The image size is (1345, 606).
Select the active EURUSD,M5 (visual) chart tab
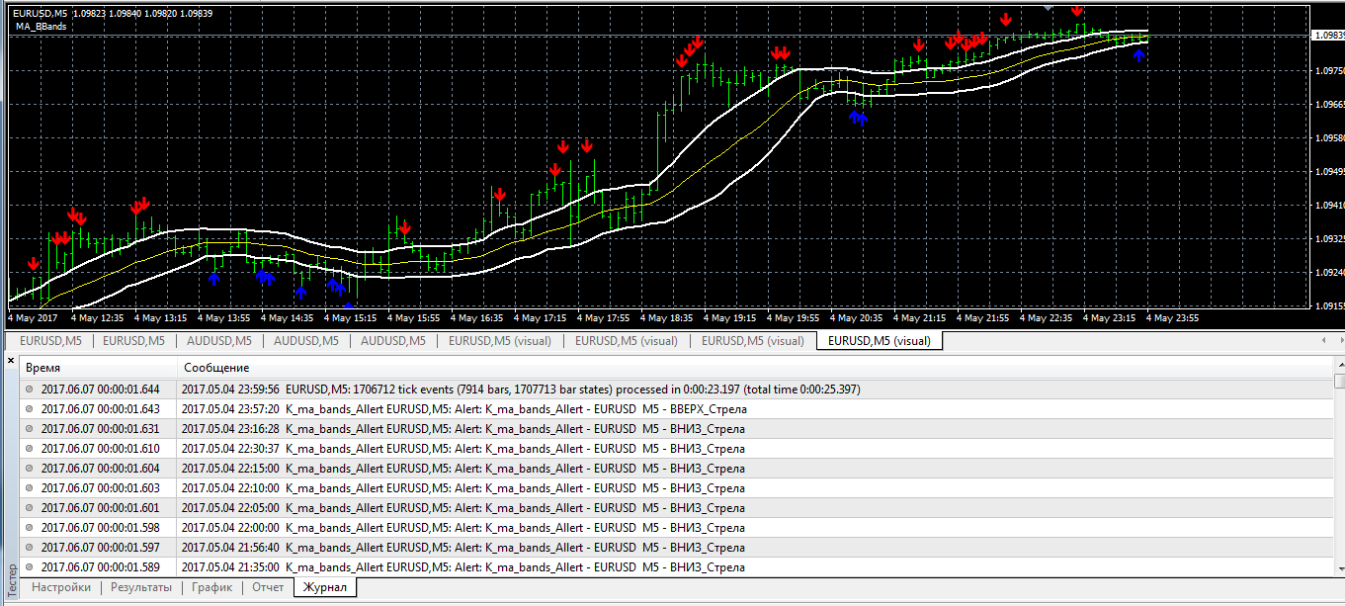pyautogui.click(x=879, y=341)
